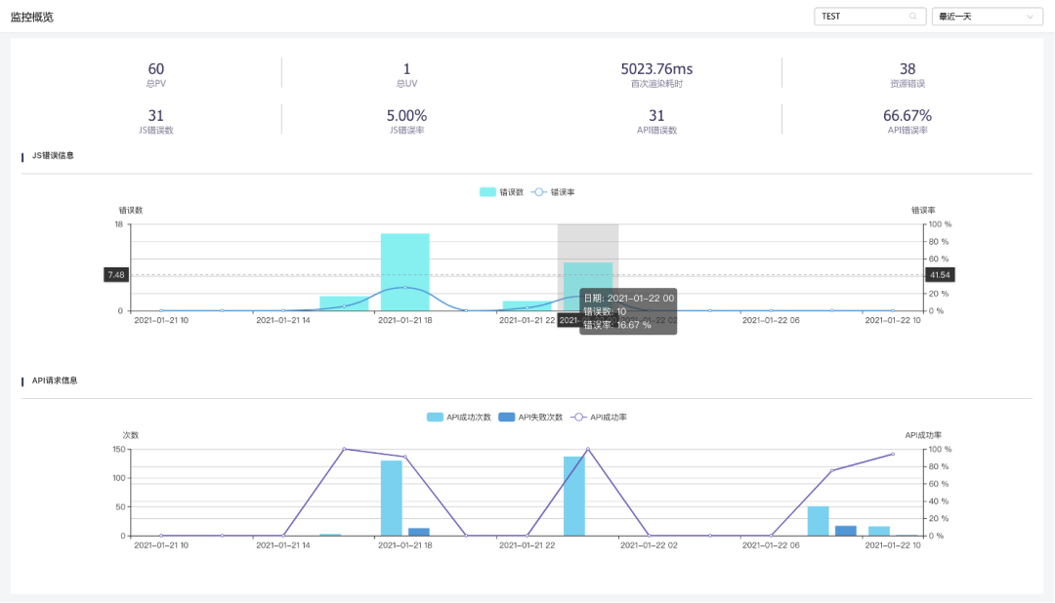Click the JS错误信息 section heading
This screenshot has height=603, width=1055.
pos(53,155)
